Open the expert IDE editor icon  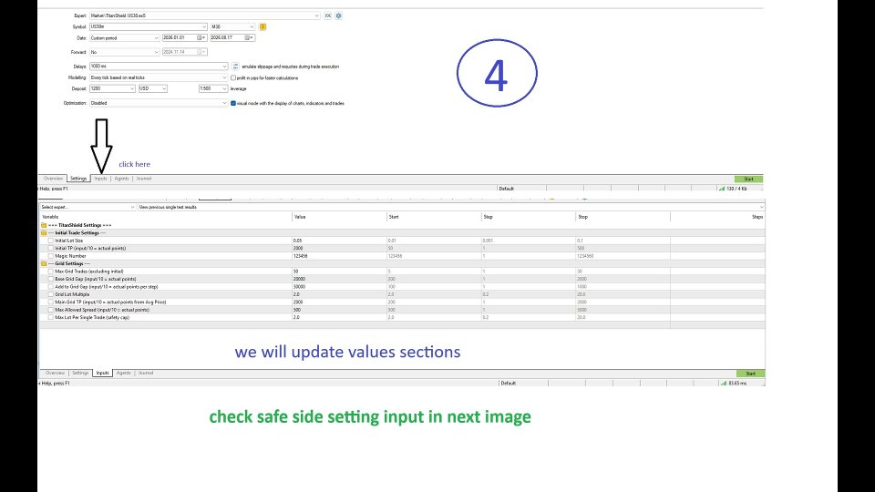pos(328,15)
